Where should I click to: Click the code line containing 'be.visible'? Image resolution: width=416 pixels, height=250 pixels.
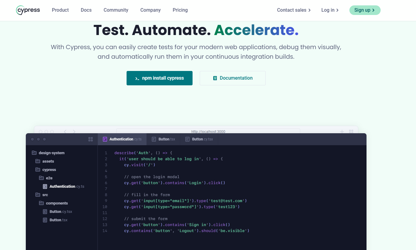coord(187,231)
